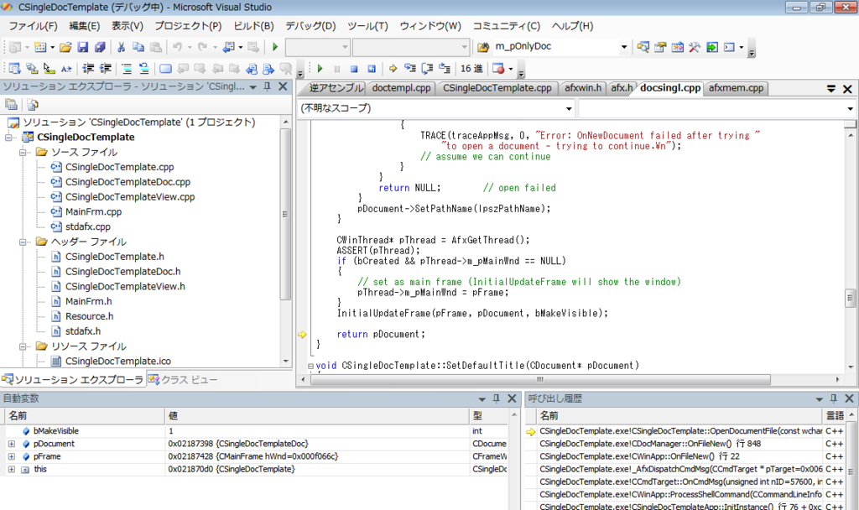Open Solution Explorer via toolbar icon
Viewport: 859px width, 510px height.
coord(643,47)
